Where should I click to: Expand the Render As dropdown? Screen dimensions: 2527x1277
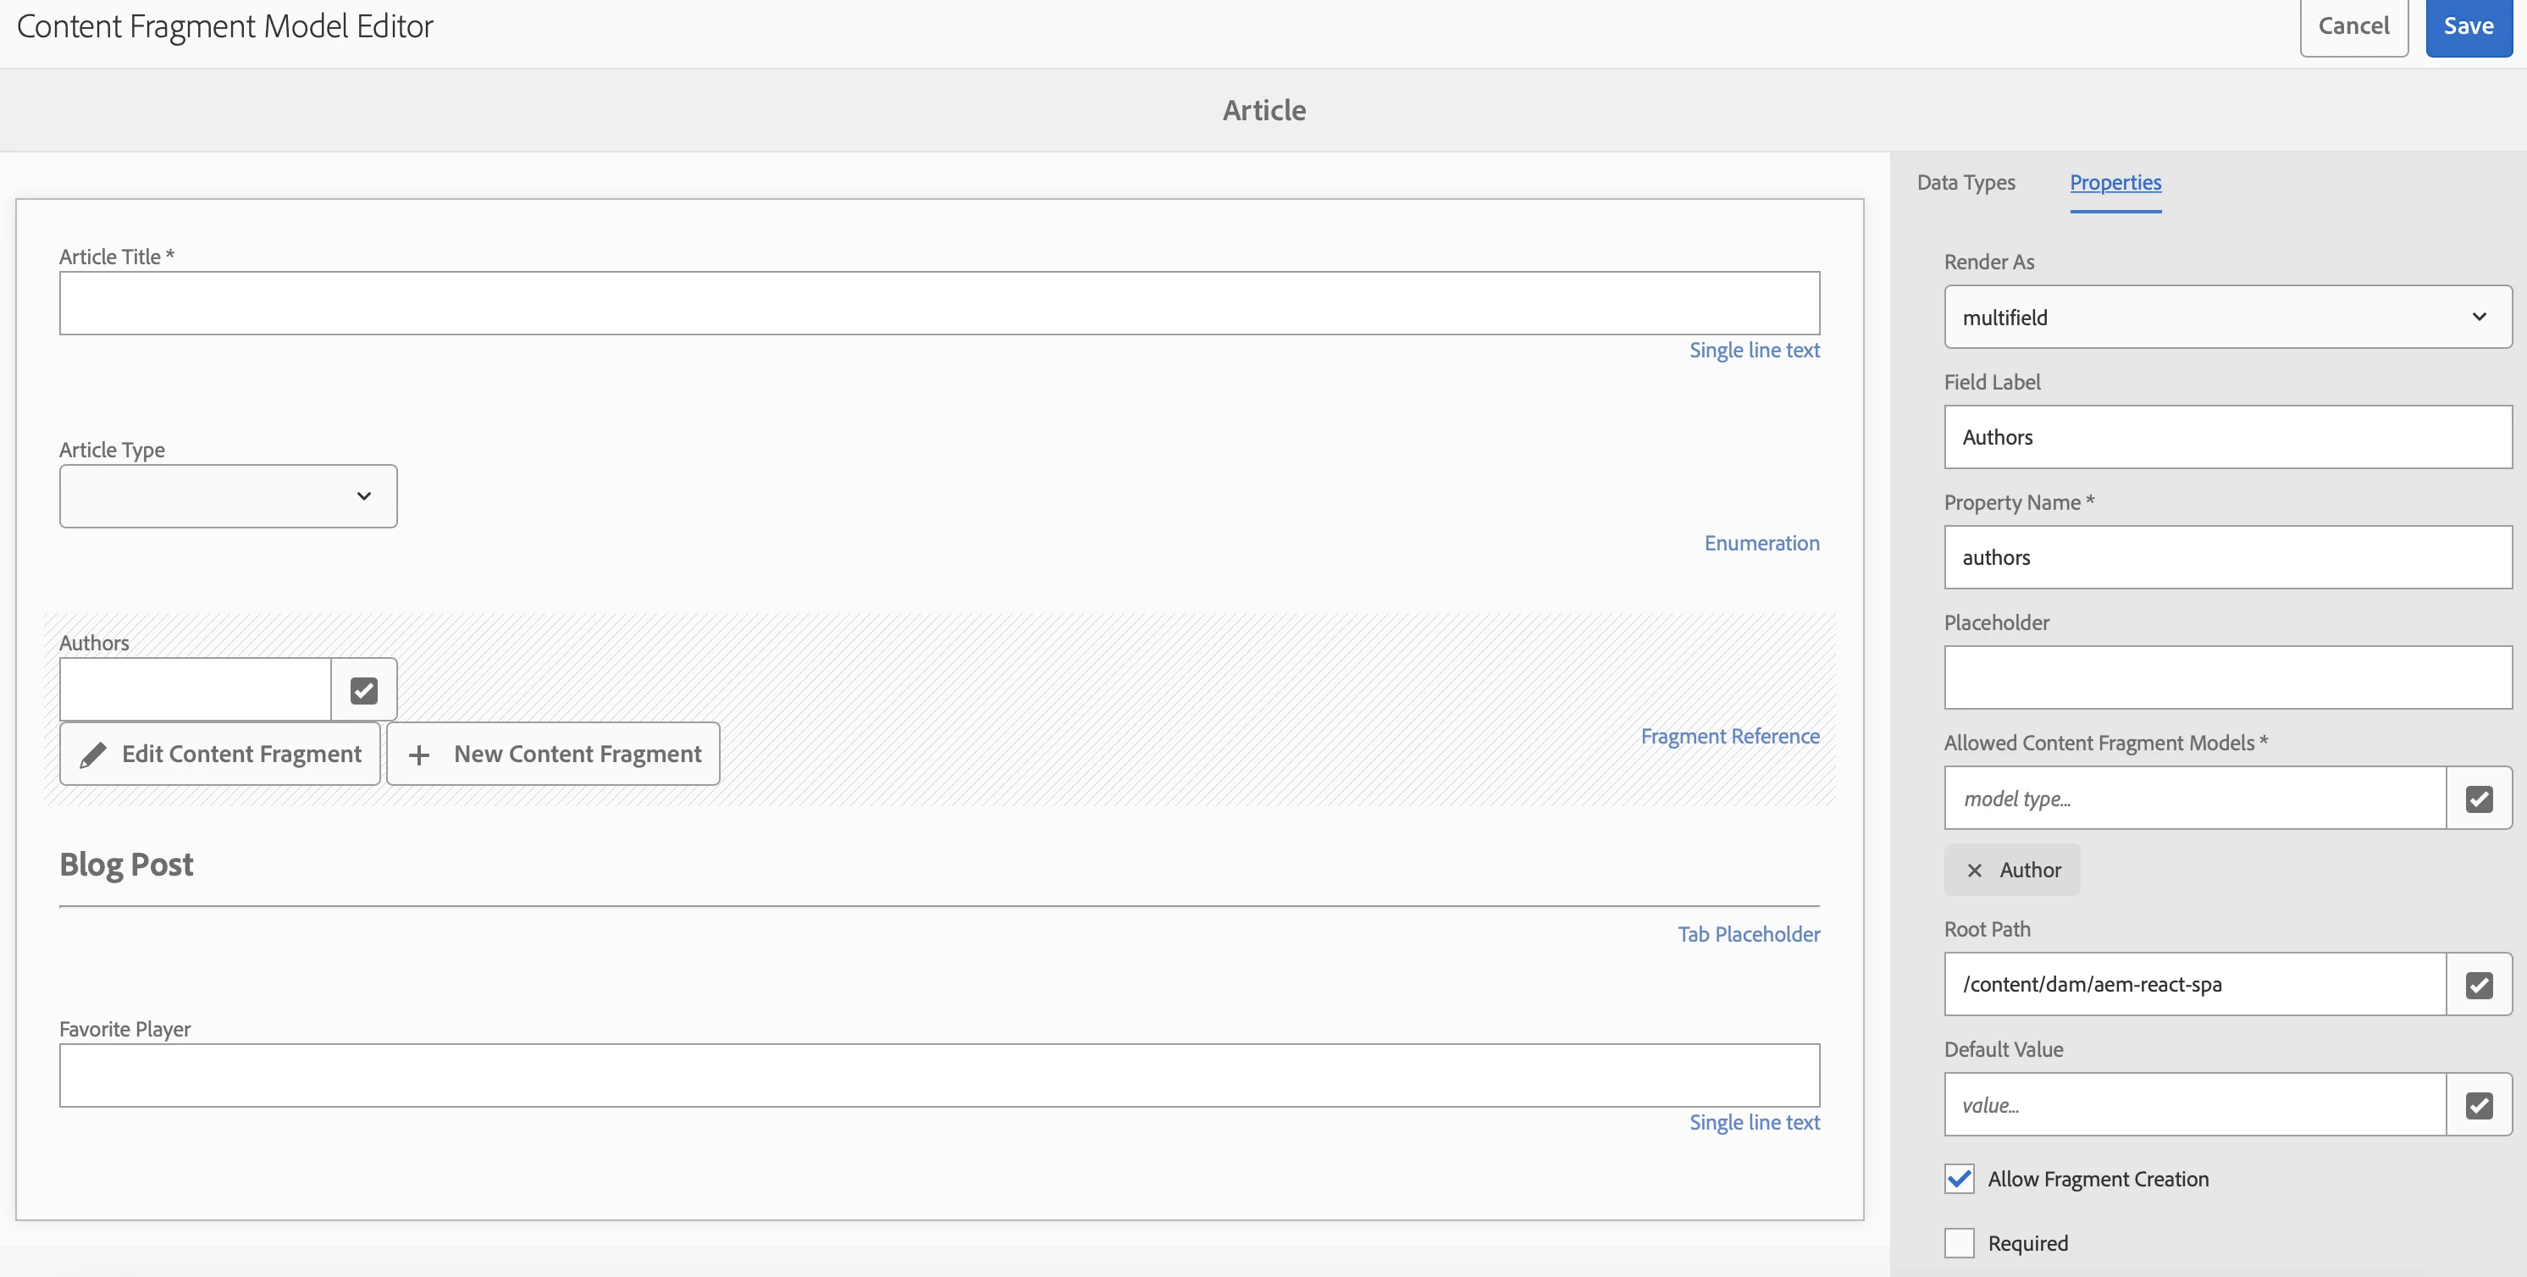2227,317
